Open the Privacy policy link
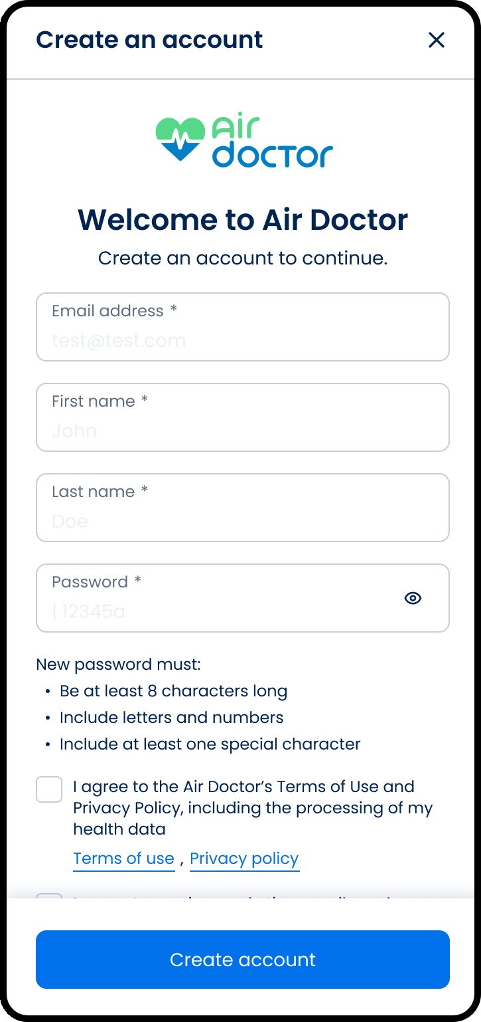 tap(244, 859)
